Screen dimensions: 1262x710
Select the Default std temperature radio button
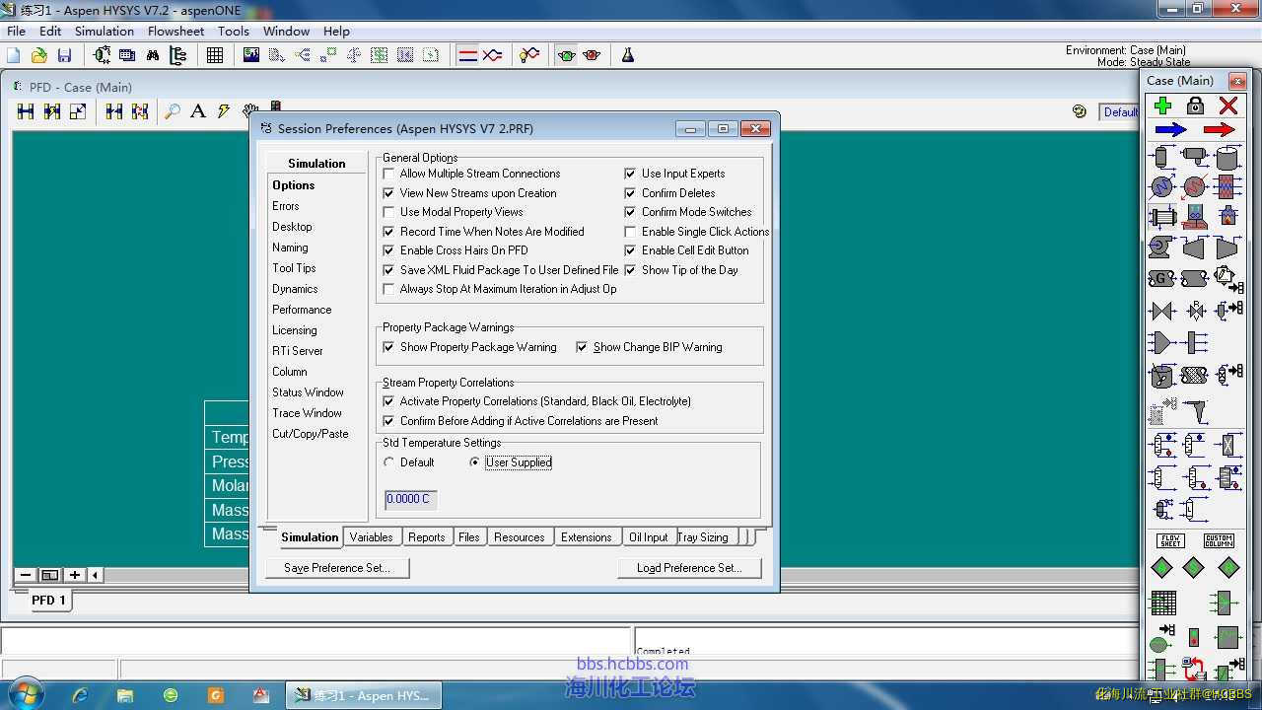[389, 462]
